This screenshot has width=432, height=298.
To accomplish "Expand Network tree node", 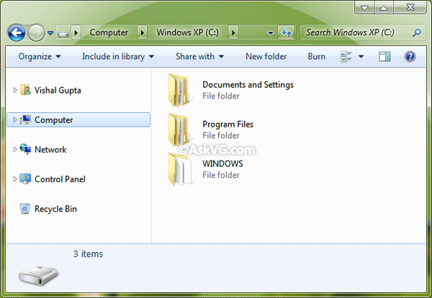I will (15, 149).
